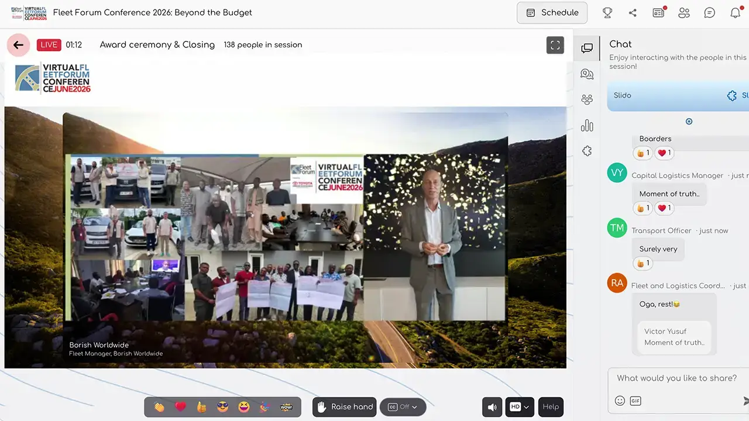This screenshot has height=421, width=749.
Task: Click the 'What would you like to share?' field
Action: 679,378
